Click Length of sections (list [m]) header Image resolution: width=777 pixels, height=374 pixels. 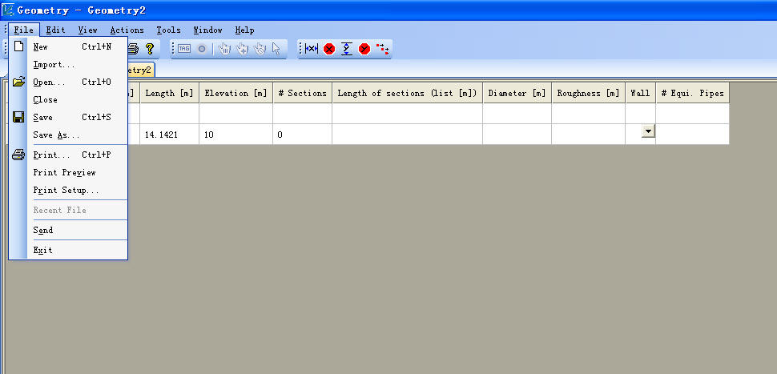pyautogui.click(x=408, y=93)
